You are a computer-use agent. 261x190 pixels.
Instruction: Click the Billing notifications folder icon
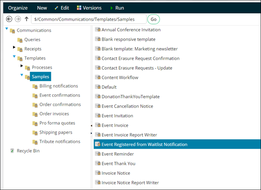tap(35, 86)
